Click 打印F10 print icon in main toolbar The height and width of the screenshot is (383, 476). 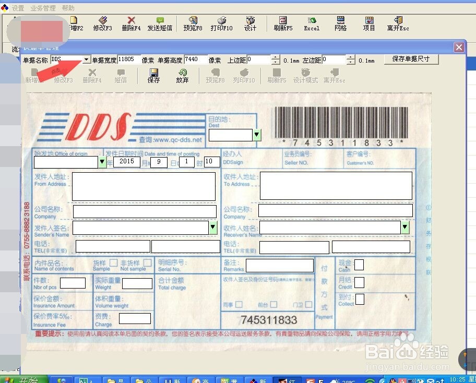pos(222,23)
